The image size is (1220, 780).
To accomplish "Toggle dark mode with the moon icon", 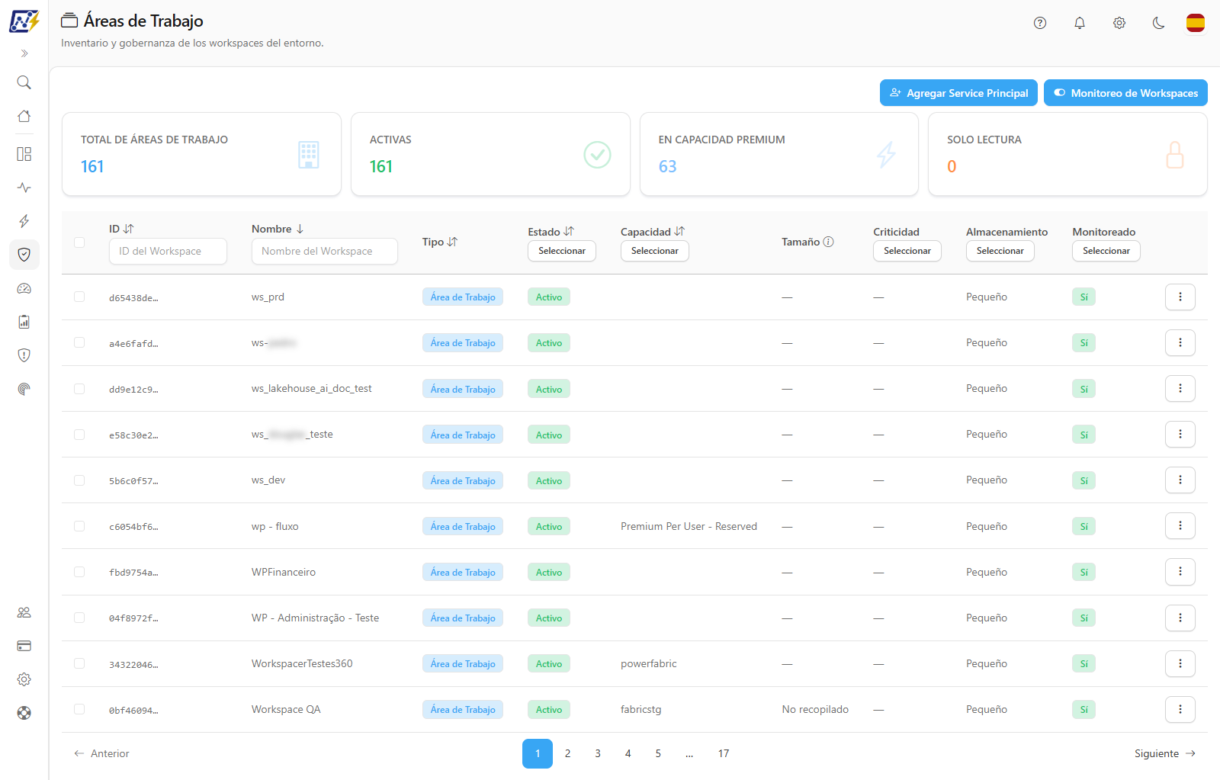I will point(1159,23).
